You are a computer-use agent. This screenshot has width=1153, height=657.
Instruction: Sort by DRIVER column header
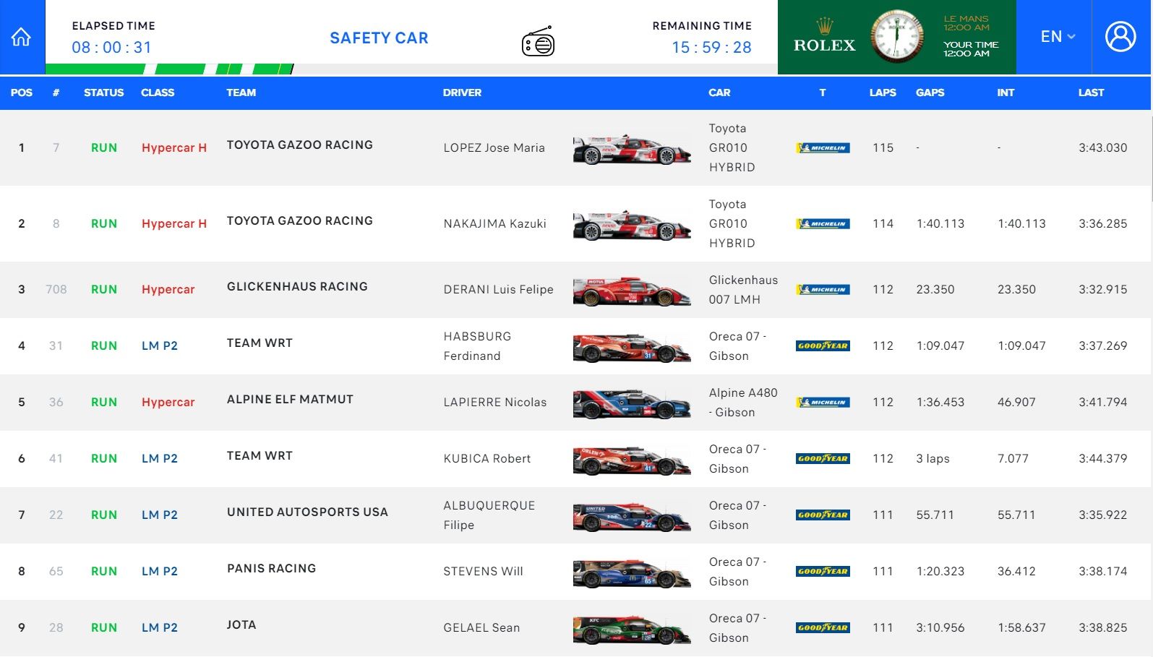click(x=462, y=93)
